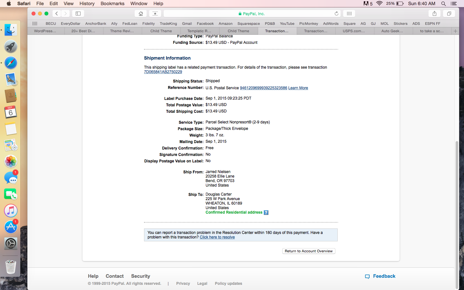Open the Apple menu
Image resolution: width=464 pixels, height=290 pixels.
[x=9, y=4]
